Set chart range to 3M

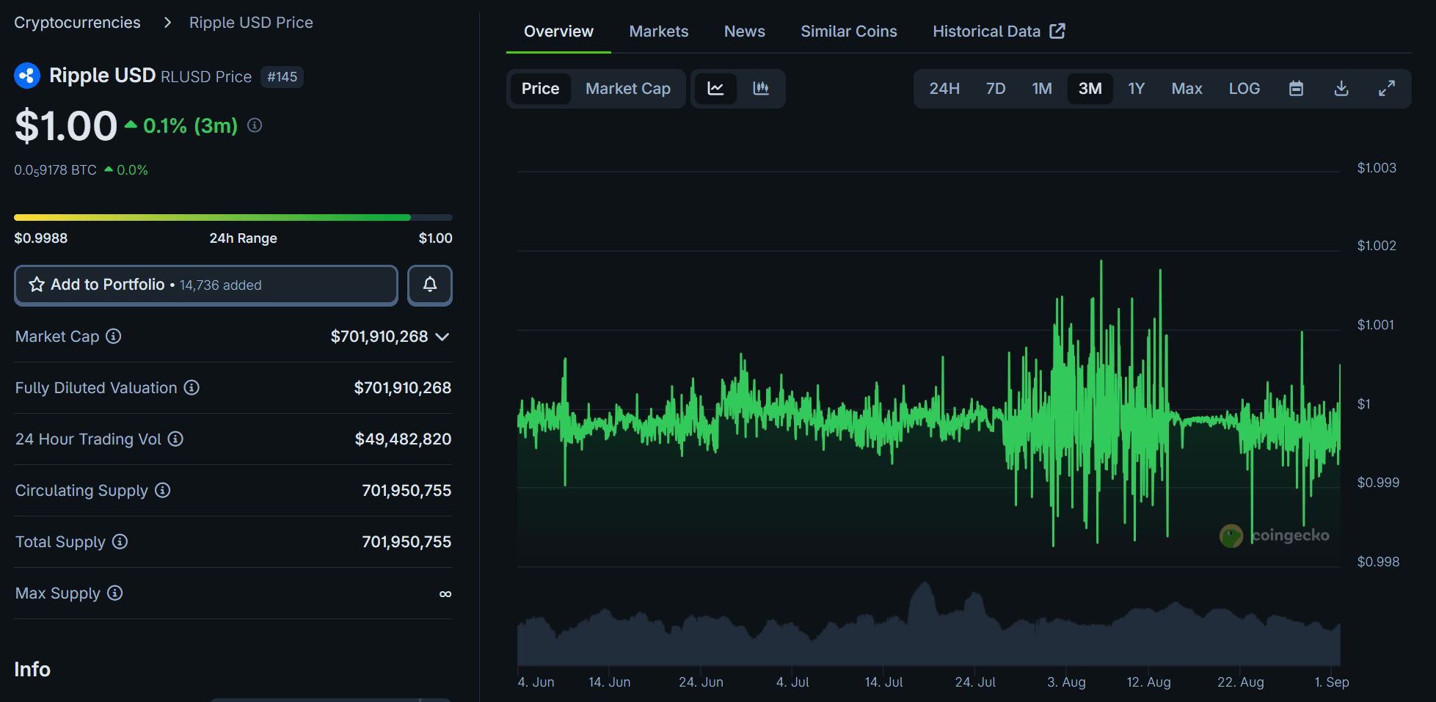point(1090,89)
